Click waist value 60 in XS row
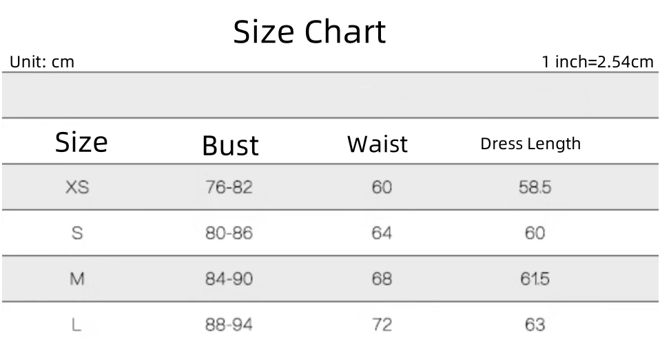This screenshot has width=660, height=339. [x=382, y=187]
